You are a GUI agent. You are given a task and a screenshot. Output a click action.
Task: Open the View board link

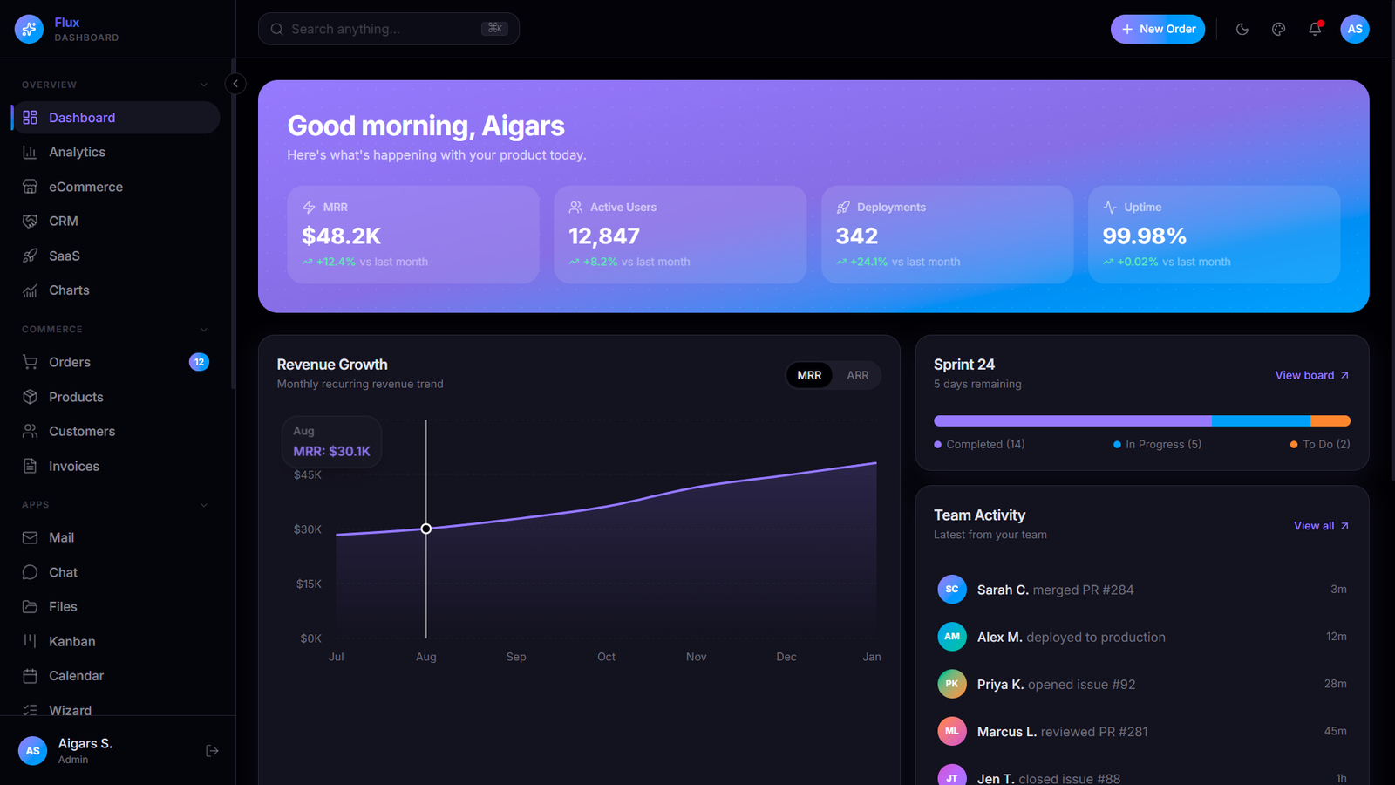coord(1312,375)
